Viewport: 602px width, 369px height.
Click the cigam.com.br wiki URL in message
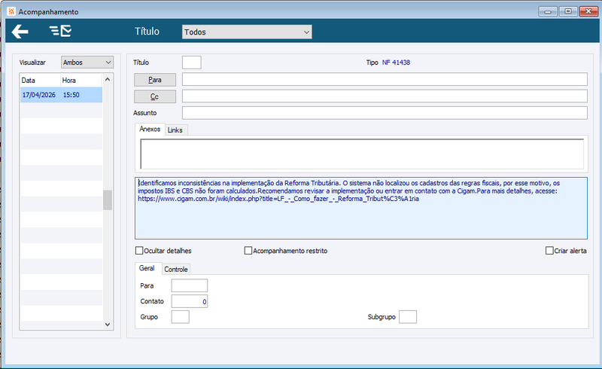coord(278,199)
